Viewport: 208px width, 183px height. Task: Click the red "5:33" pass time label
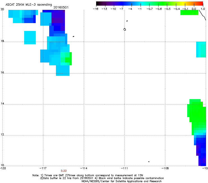click(64, 171)
